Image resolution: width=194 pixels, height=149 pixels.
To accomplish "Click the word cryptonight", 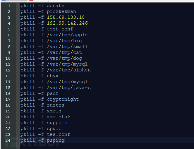I will (x=63, y=99).
